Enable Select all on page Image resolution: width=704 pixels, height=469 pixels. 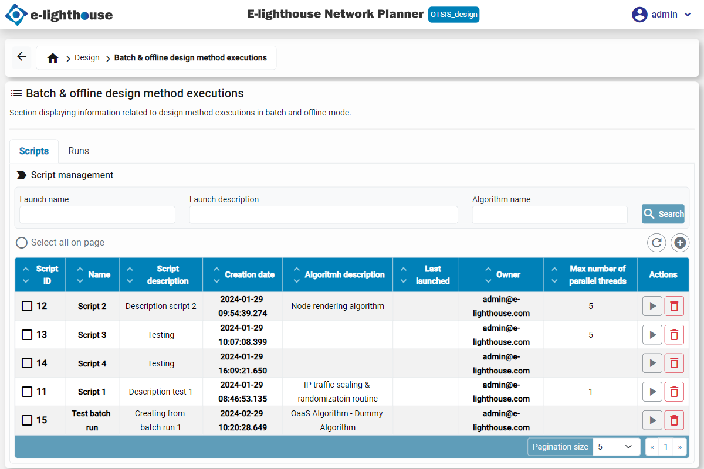click(x=22, y=243)
